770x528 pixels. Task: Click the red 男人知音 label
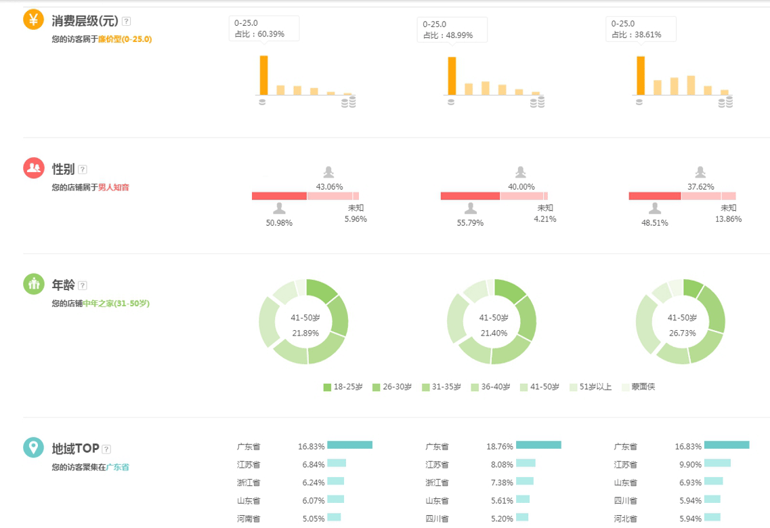tap(113, 187)
